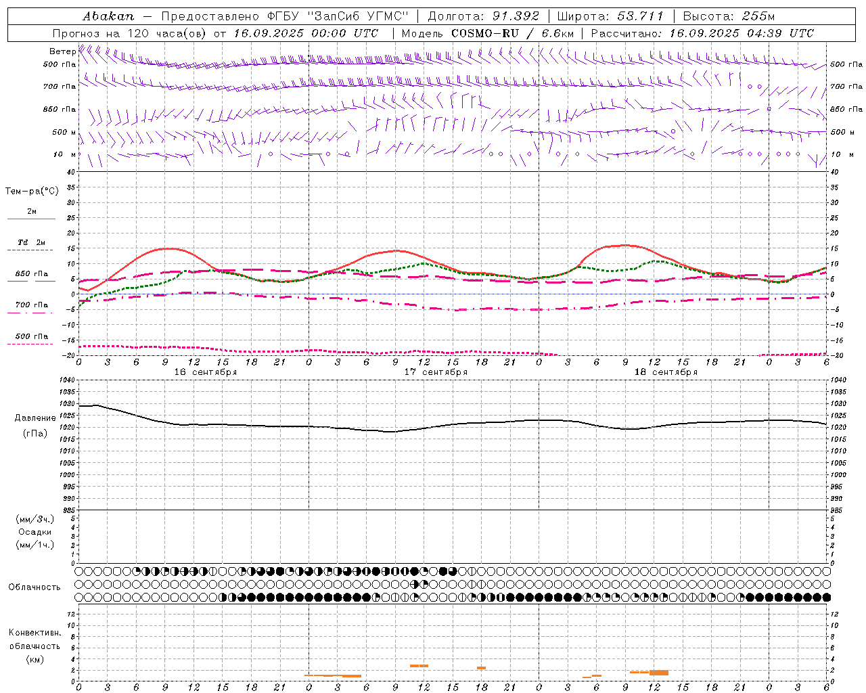Click the orange convective bar on the evening of 17 сентября

coord(481,668)
